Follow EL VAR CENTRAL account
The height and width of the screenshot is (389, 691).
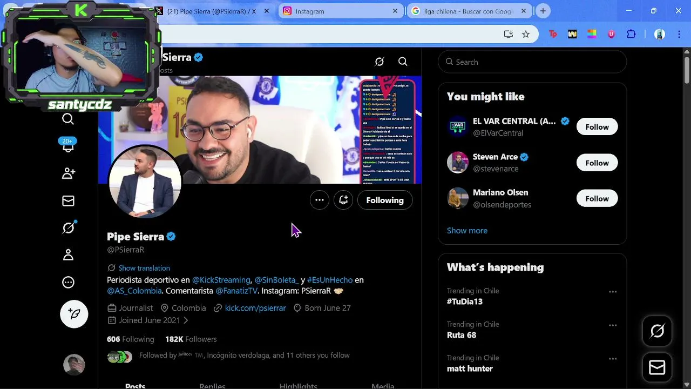pyautogui.click(x=597, y=127)
